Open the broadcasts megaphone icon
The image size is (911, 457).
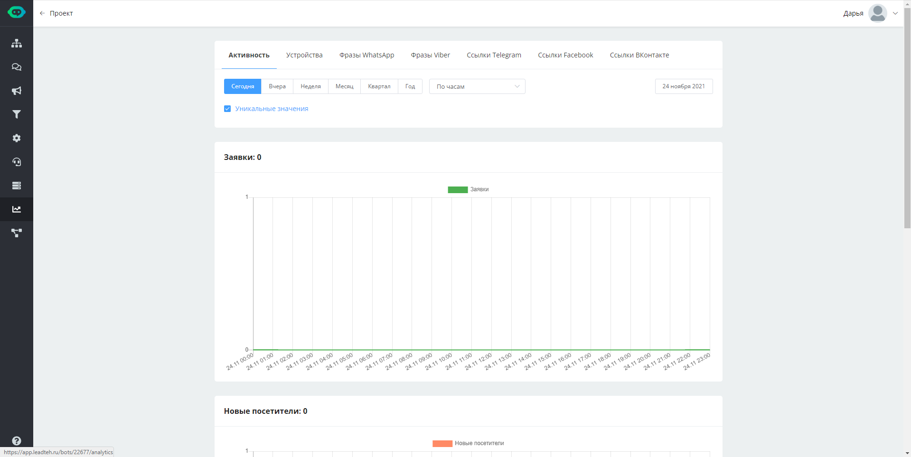(17, 91)
